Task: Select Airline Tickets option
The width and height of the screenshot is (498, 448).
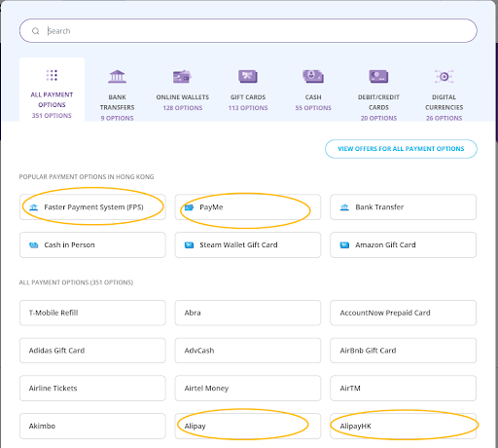Action: [x=92, y=389]
